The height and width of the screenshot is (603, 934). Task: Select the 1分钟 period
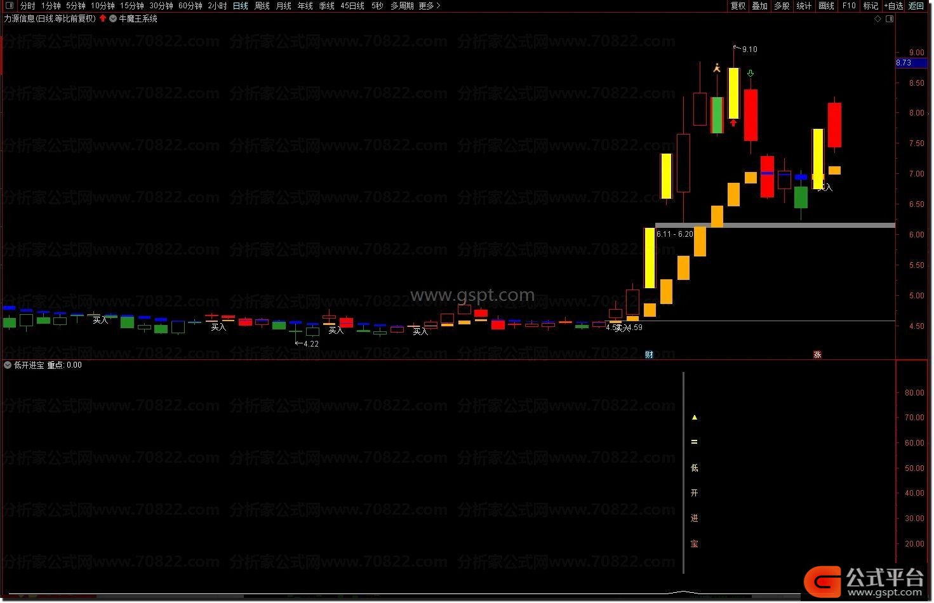51,6
